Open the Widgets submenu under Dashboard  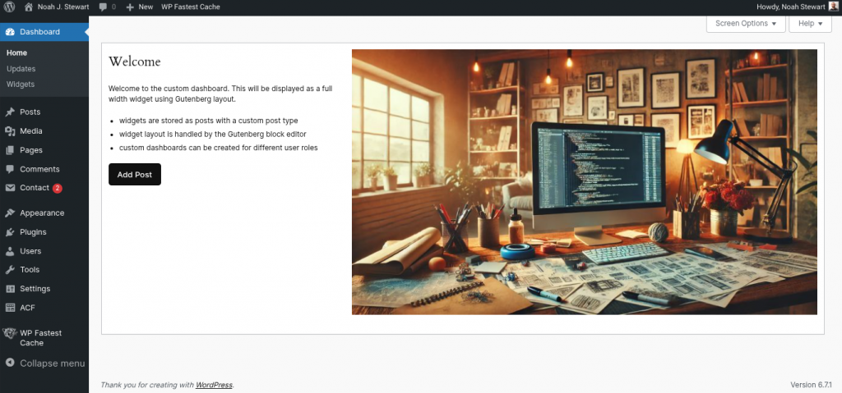coord(21,85)
